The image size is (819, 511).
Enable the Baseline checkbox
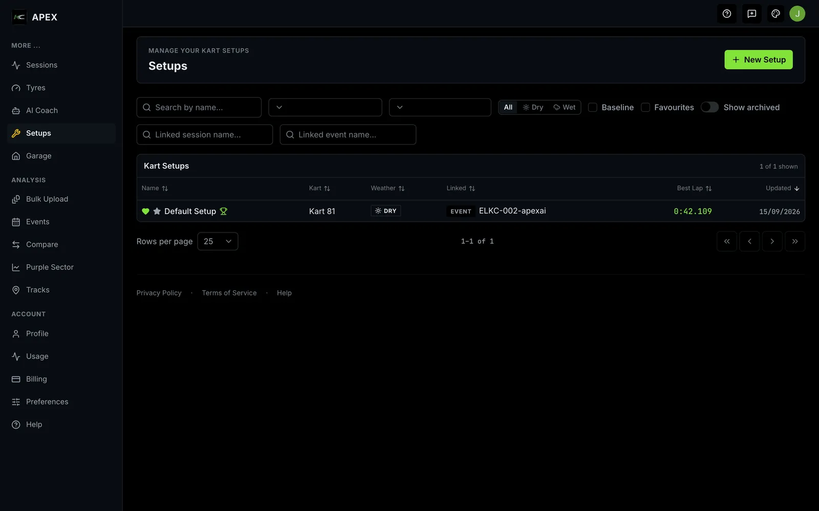pyautogui.click(x=593, y=107)
